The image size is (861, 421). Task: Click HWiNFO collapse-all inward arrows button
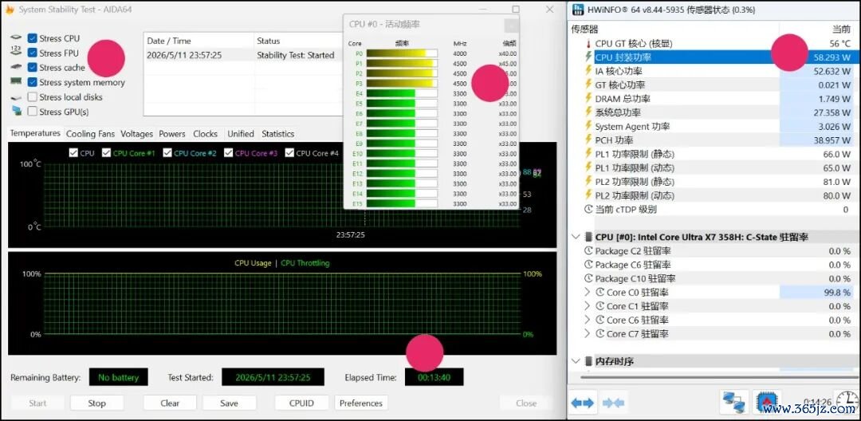coord(613,403)
